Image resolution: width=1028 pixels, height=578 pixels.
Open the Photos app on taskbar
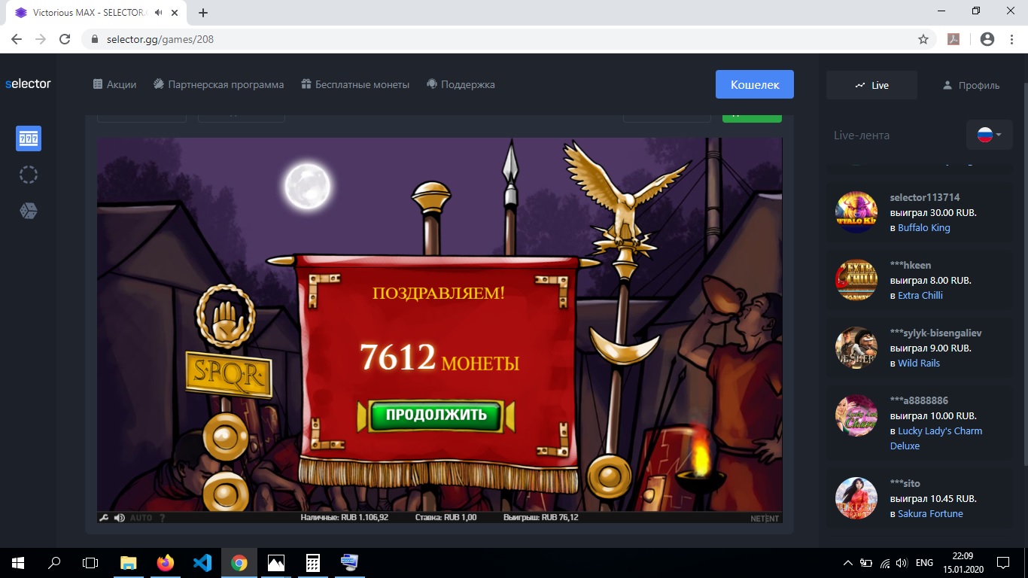[276, 562]
